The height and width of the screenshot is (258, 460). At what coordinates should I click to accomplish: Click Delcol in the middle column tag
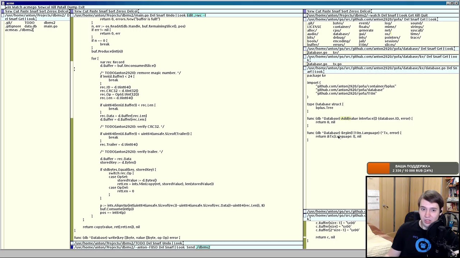[132, 11]
